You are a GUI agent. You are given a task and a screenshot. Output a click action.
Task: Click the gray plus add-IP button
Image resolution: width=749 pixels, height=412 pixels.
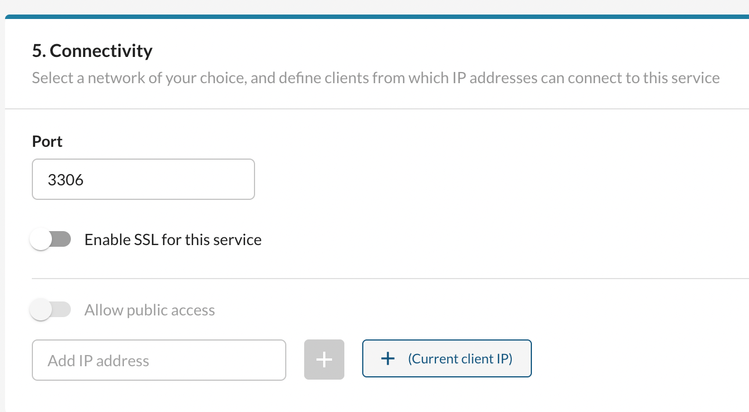pos(324,360)
